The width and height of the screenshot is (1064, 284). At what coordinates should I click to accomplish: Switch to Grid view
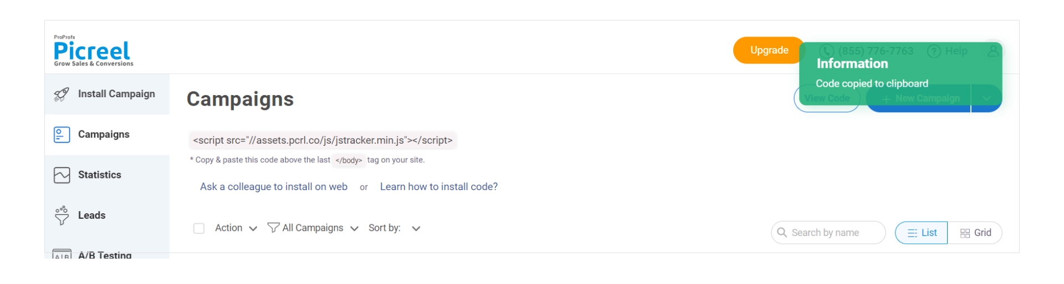[975, 233]
